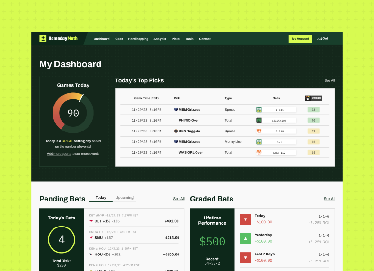This screenshot has height=271, width=374.
Task: Click the green betscore badge 73
Action: (x=313, y=110)
